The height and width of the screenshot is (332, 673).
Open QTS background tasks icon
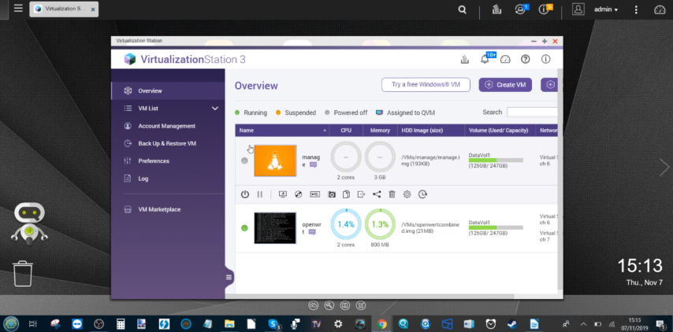pos(497,9)
